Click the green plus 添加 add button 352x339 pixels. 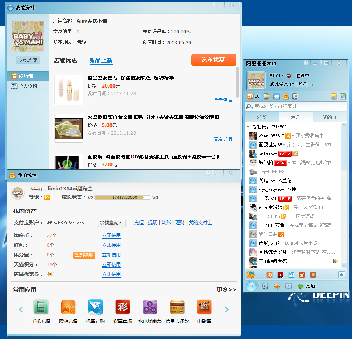(306, 286)
